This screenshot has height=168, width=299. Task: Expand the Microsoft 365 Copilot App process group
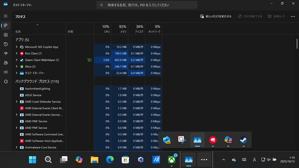16,47
